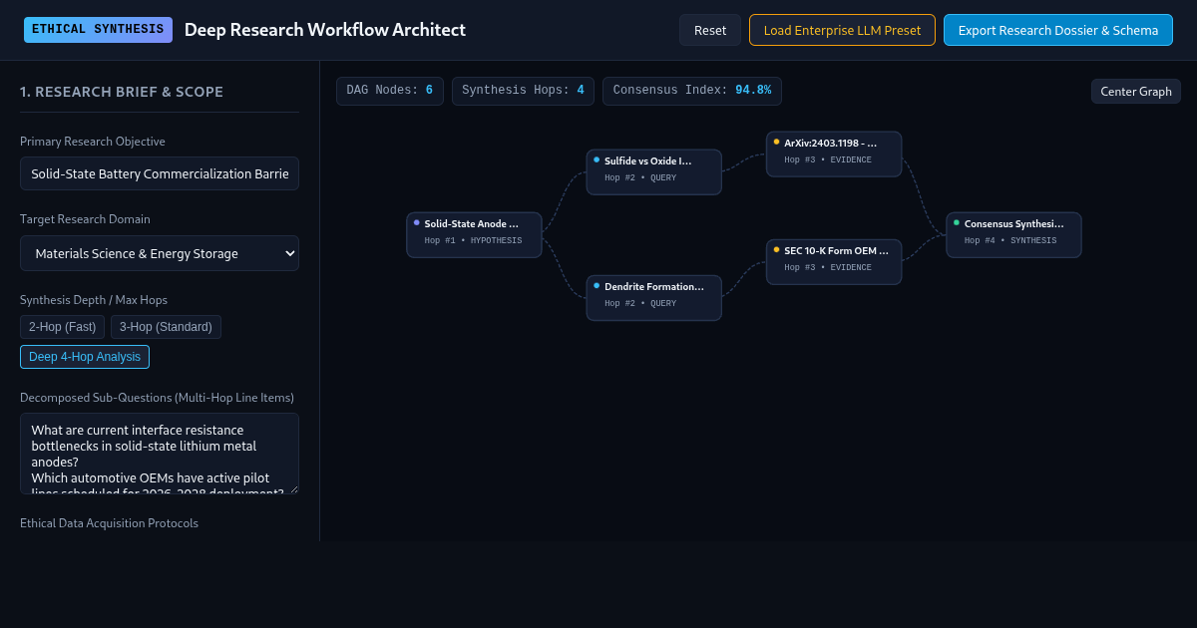The height and width of the screenshot is (628, 1197).
Task: Click the ETHICAL SYNTHESIS logo badge
Action: click(x=98, y=30)
